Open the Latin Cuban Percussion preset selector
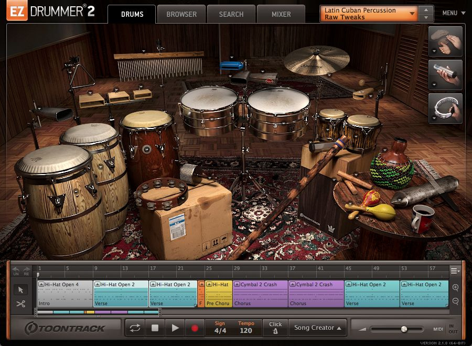The width and height of the screenshot is (472, 346). tap(367, 13)
